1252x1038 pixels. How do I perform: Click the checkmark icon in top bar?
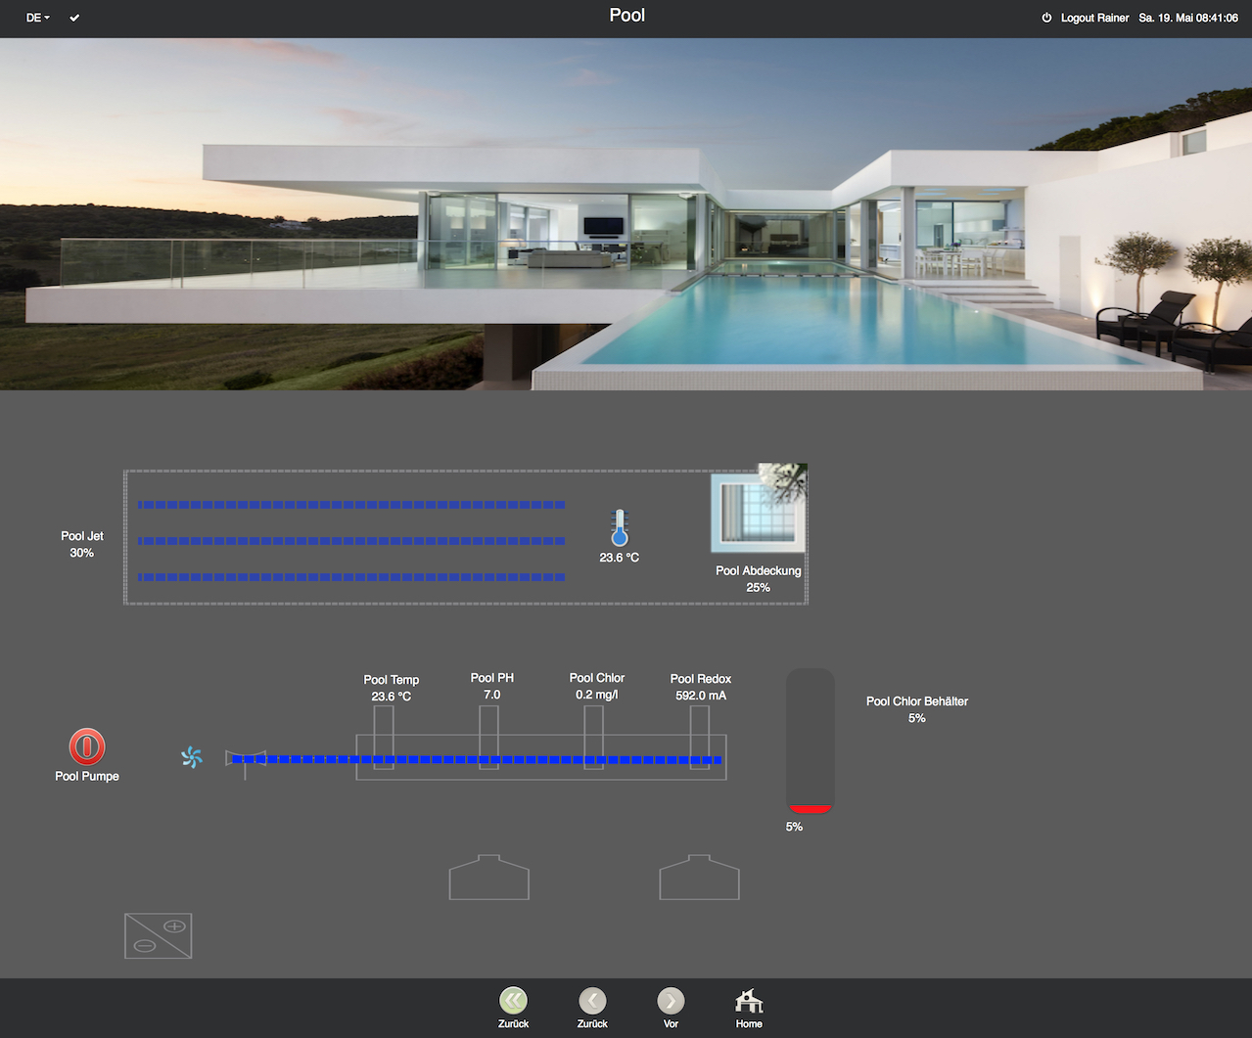tap(74, 18)
